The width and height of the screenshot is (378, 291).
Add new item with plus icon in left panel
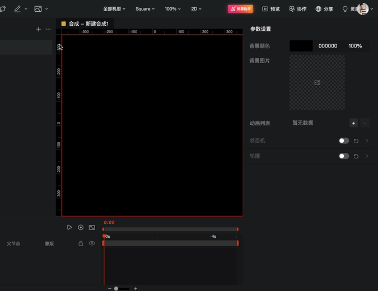point(38,29)
